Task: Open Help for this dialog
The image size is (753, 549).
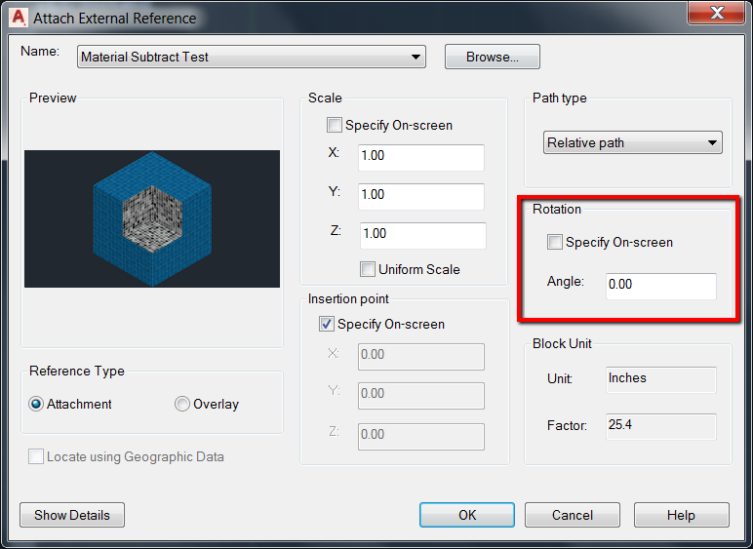Action: 681,515
